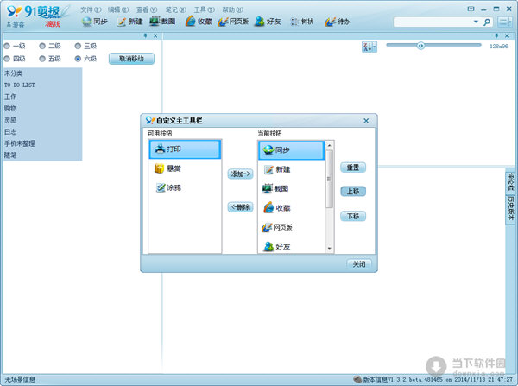
Task: Select the 一级 radio button
Action: click(x=8, y=46)
